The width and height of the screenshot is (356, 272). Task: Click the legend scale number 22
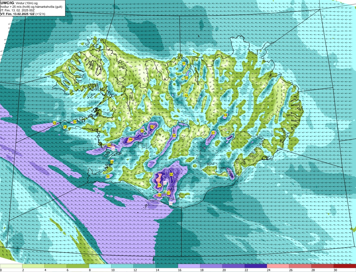246,270
